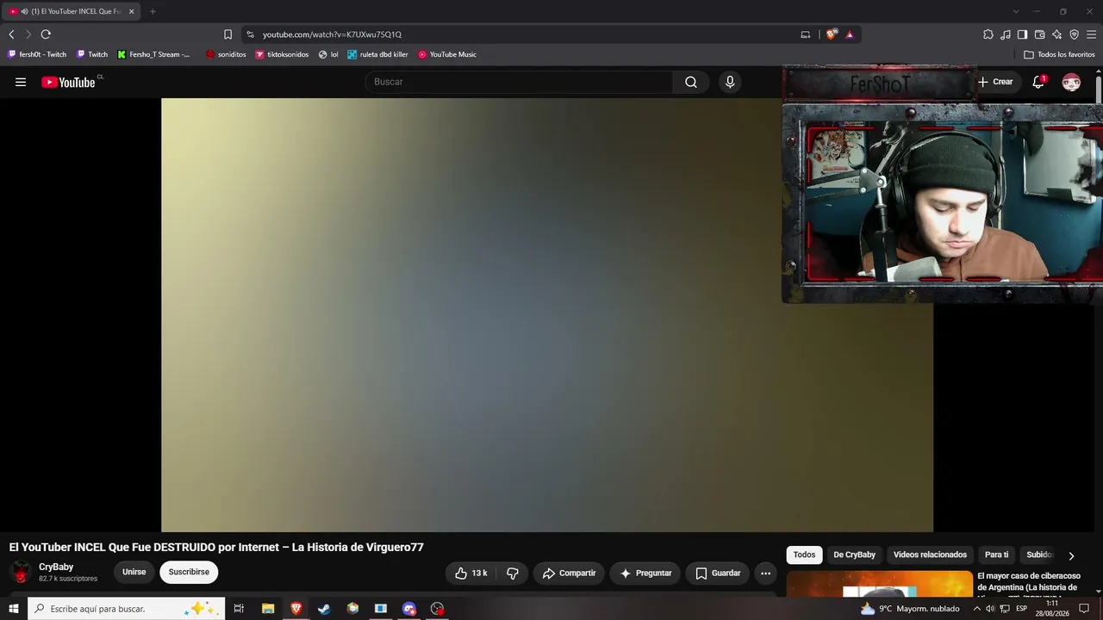Screen dimensions: 1103x620
Task: Open the 'Todos los favoritos' bookmarks folder
Action: [1059, 54]
